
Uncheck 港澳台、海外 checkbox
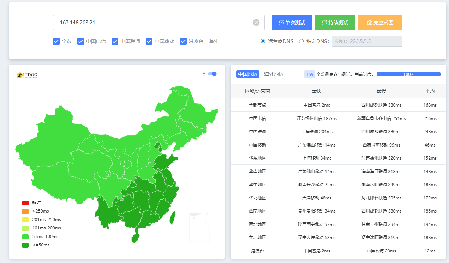pos(183,41)
